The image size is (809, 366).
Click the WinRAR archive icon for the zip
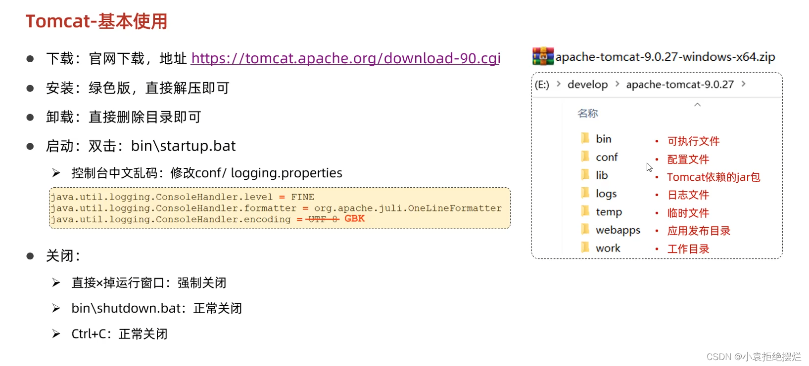pyautogui.click(x=543, y=56)
